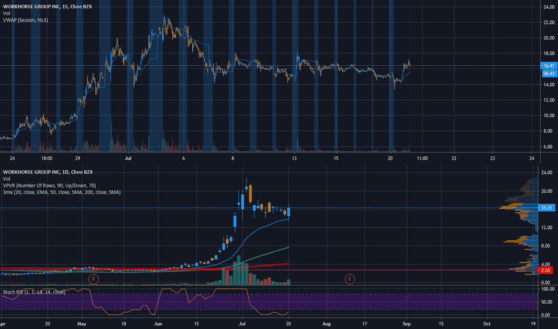Click the 24.00 price axis label on upper chart
The height and width of the screenshot is (329, 558).
549,7
